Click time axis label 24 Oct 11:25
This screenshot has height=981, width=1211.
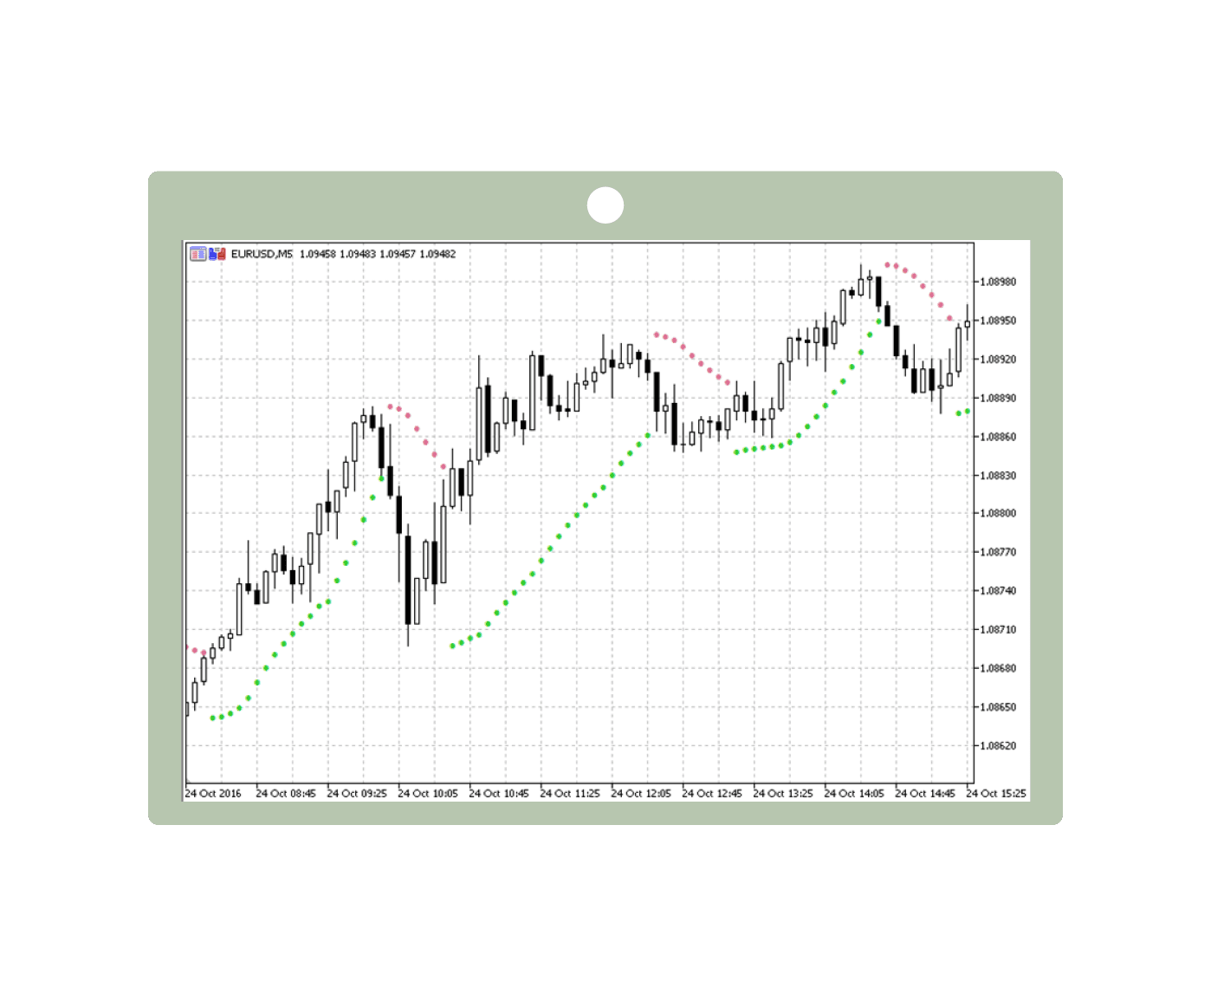click(x=570, y=793)
